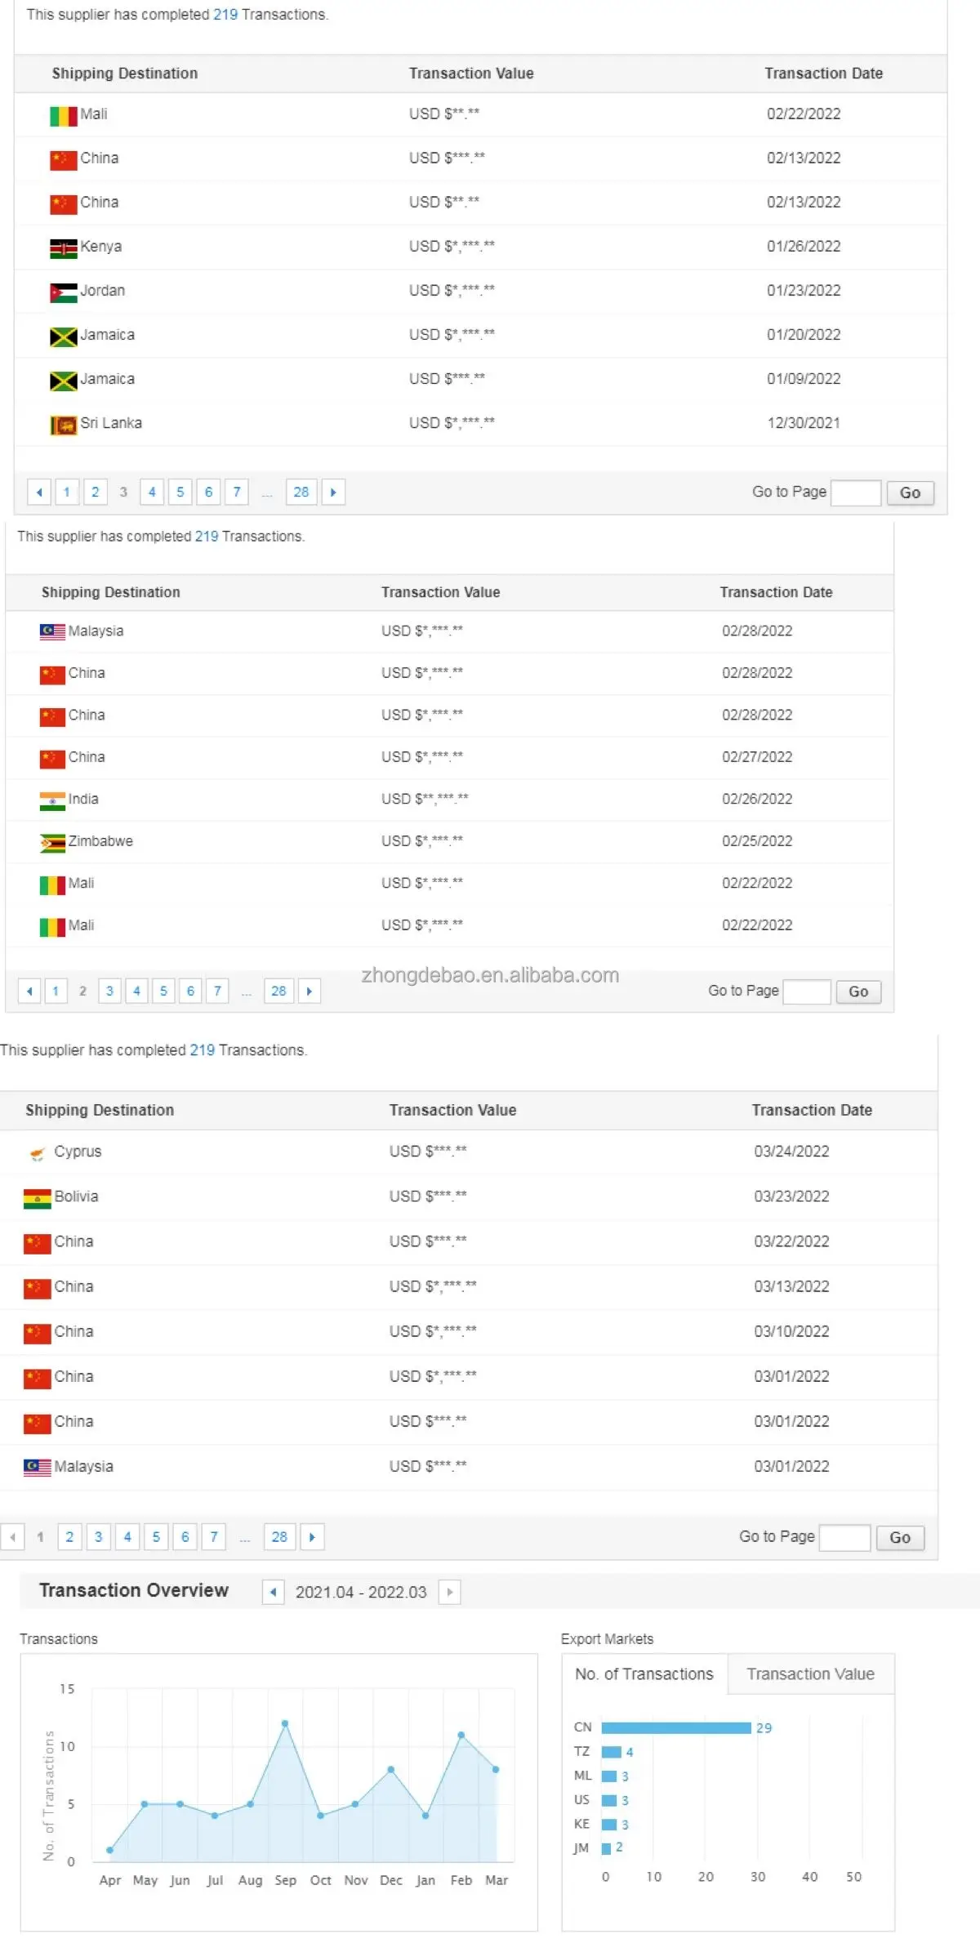Click the Jordan flag icon
980x1952 pixels.
[63, 292]
